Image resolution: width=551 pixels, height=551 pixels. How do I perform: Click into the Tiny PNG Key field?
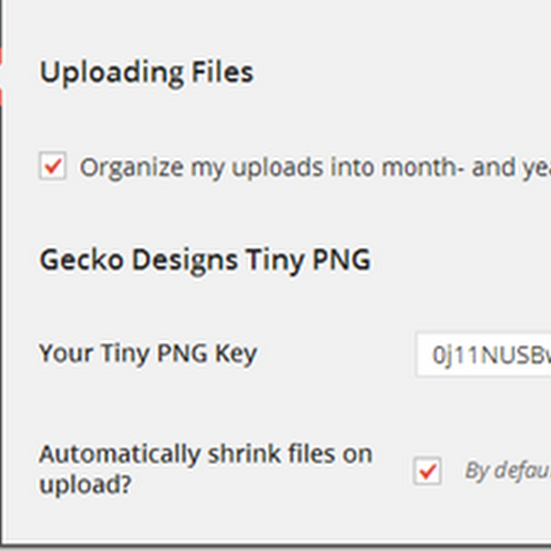pyautogui.click(x=484, y=354)
